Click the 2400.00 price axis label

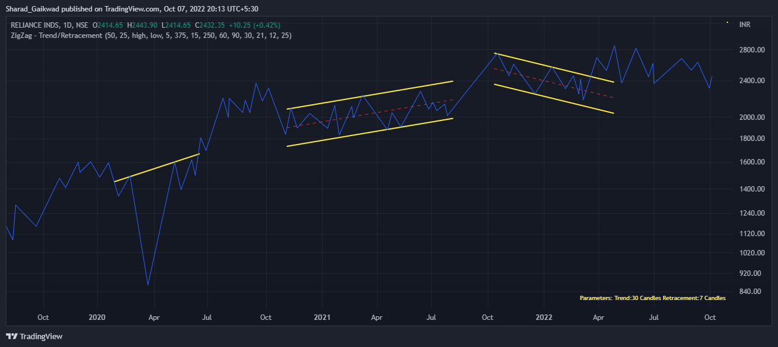(x=752, y=81)
